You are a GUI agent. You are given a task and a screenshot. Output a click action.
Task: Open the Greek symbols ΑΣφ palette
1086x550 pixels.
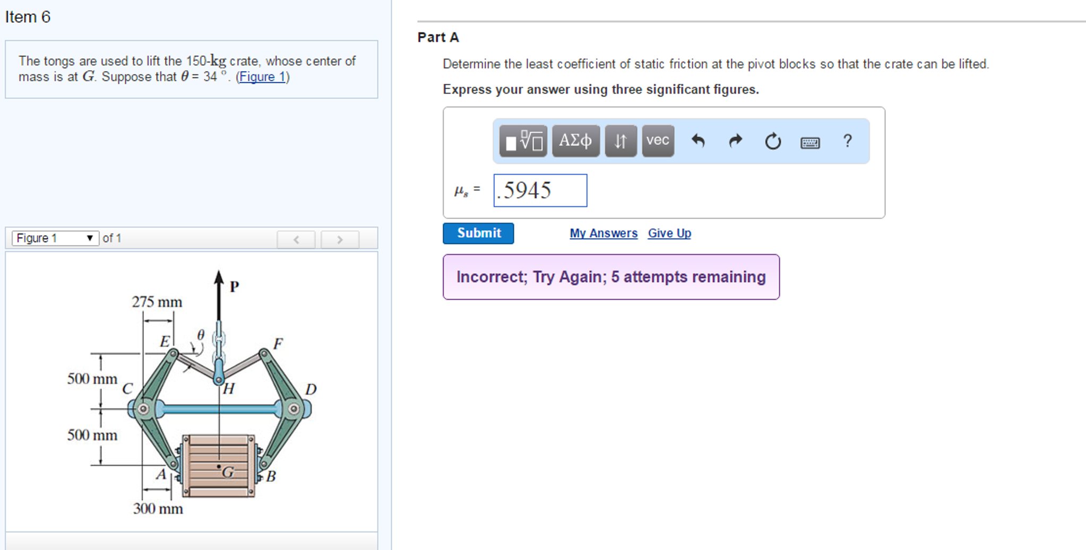click(x=576, y=141)
